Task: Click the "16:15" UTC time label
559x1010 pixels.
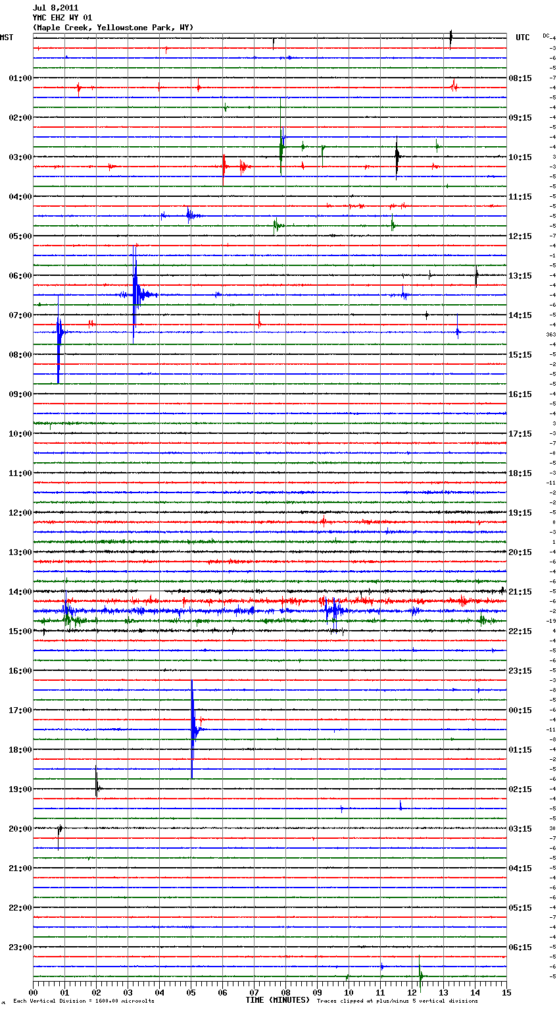Action: [x=520, y=394]
